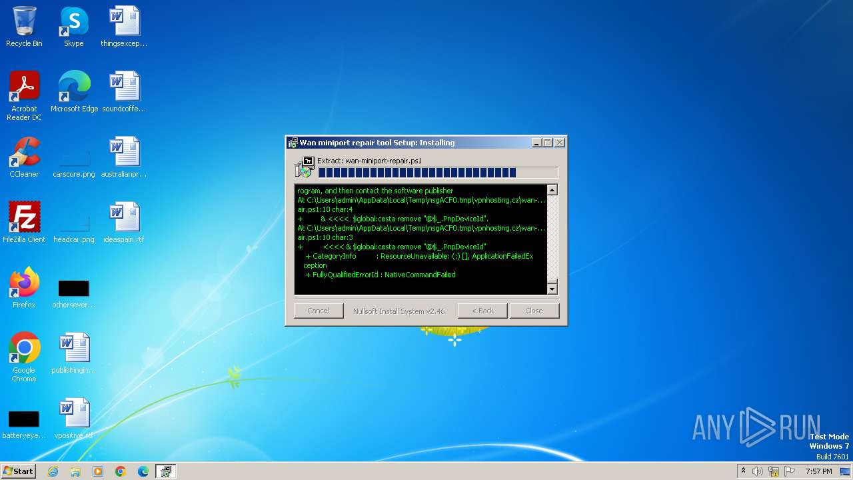The height and width of the screenshot is (480, 853).
Task: Minimize the Wan miniport Setup window
Action: click(x=536, y=143)
